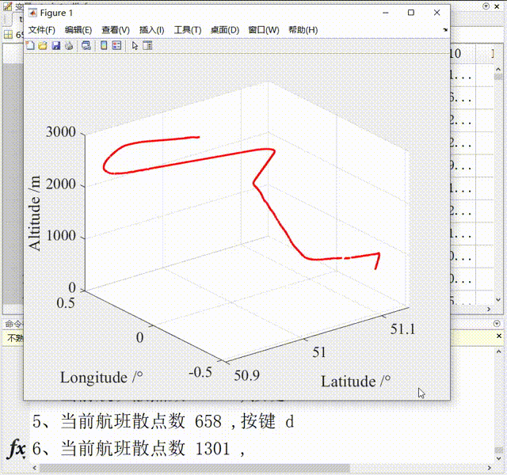This screenshot has width=507, height=475.
Task: Expand the figure menu bar overflow arrow
Action: tap(444, 30)
